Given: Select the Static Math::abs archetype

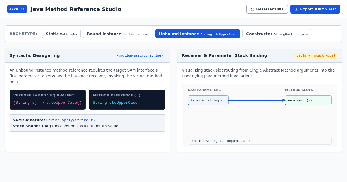Looking at the screenshot, I should pyautogui.click(x=61, y=34).
